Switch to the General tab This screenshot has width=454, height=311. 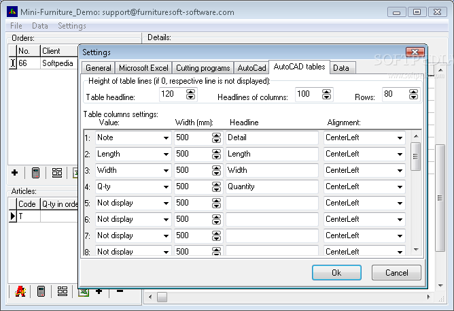pos(99,68)
